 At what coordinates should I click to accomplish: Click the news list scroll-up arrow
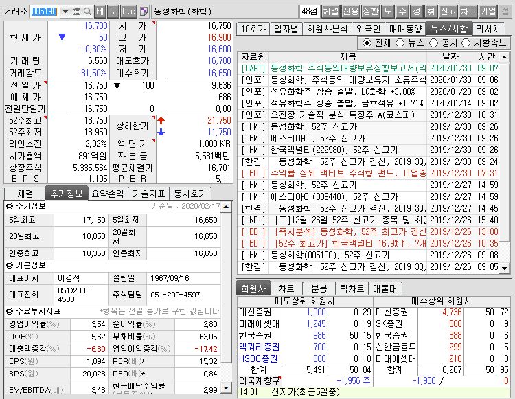coord(504,57)
